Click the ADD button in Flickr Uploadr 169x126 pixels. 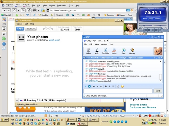coord(20,29)
